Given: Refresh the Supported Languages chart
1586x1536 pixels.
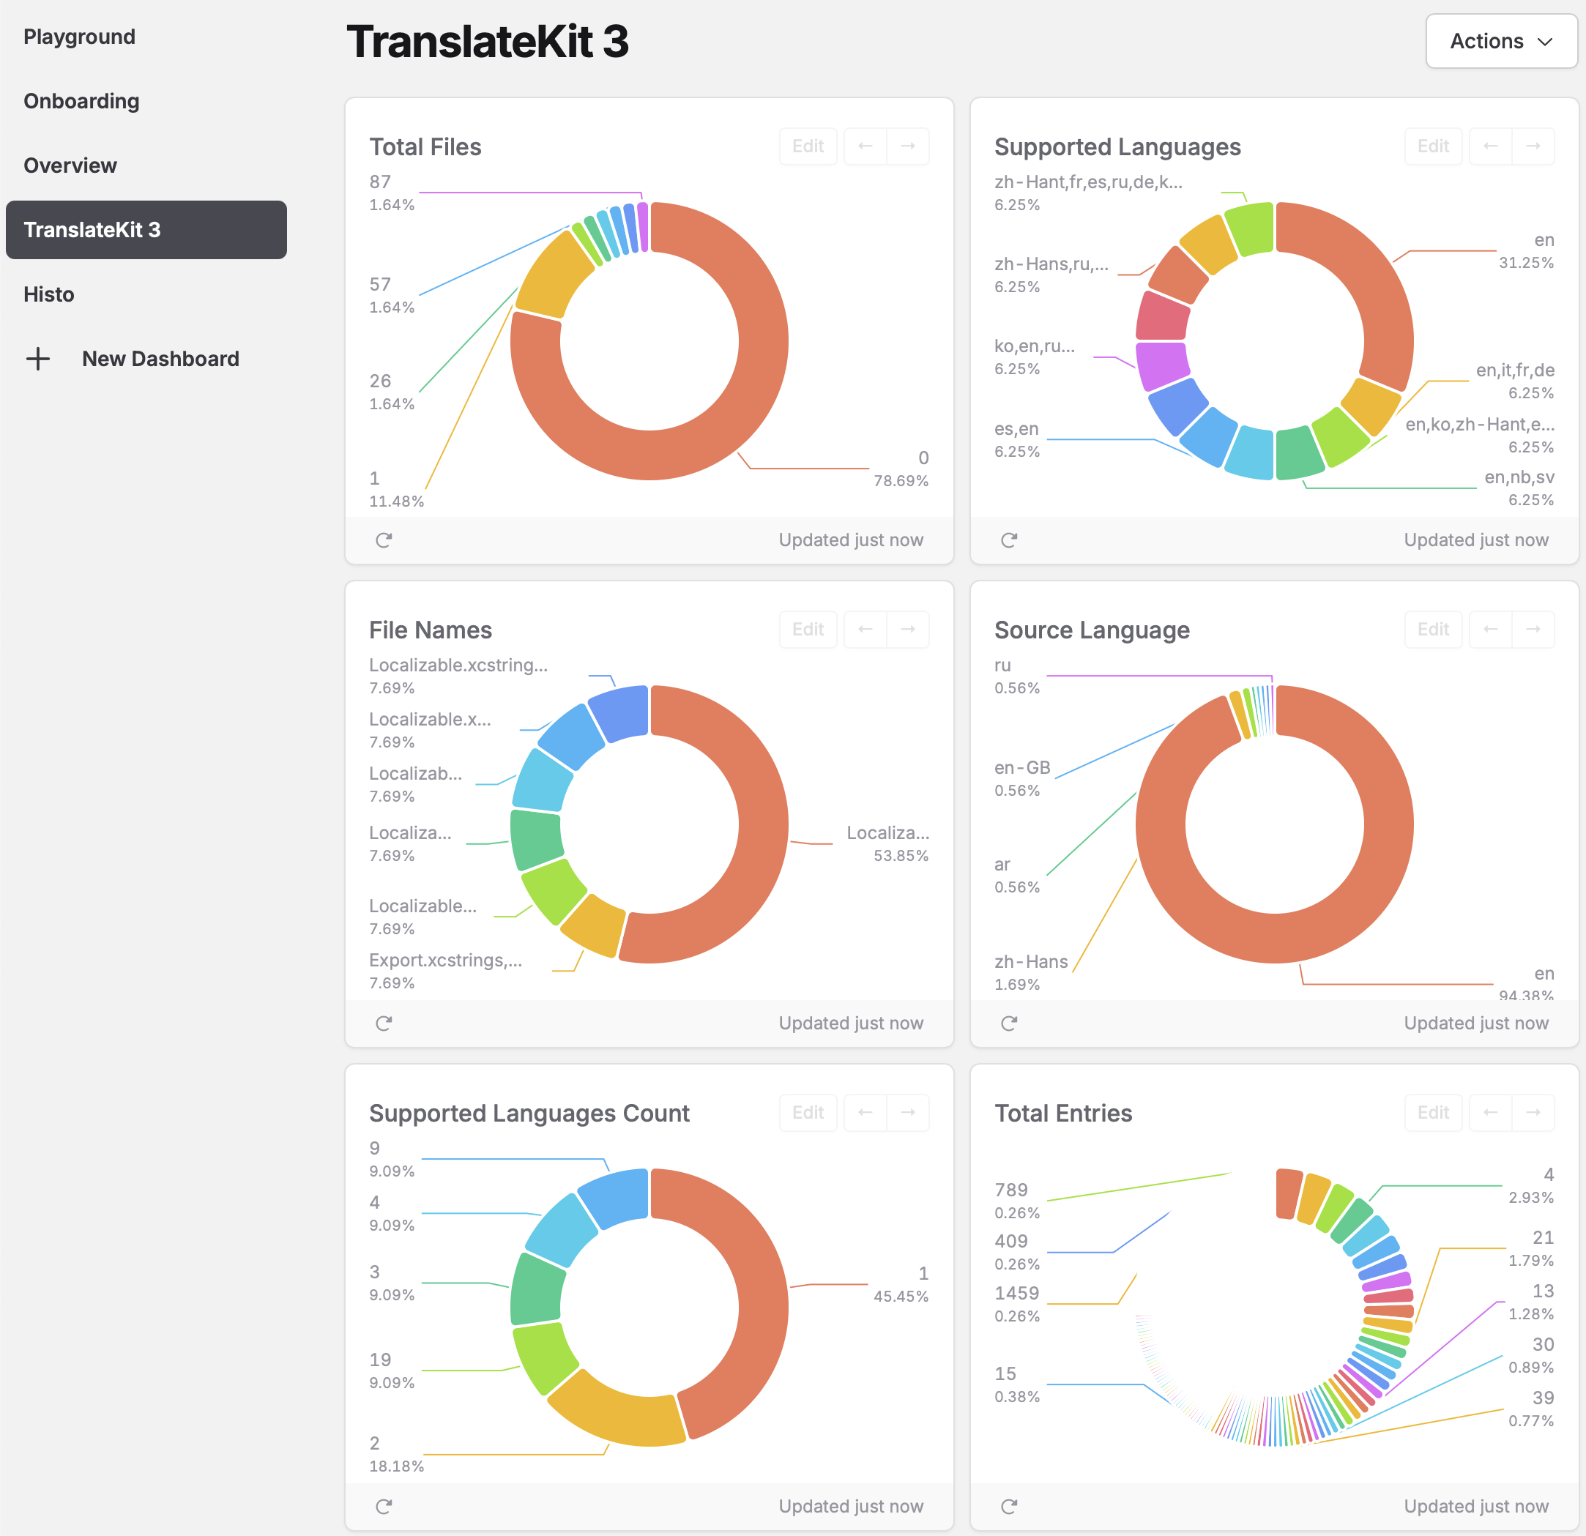Looking at the screenshot, I should click(x=1009, y=540).
